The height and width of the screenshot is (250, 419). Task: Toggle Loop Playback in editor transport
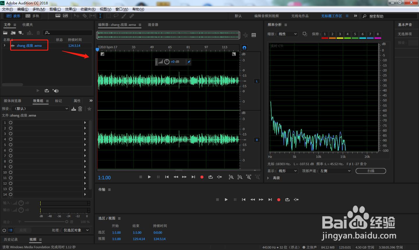pyautogui.click(x=211, y=177)
